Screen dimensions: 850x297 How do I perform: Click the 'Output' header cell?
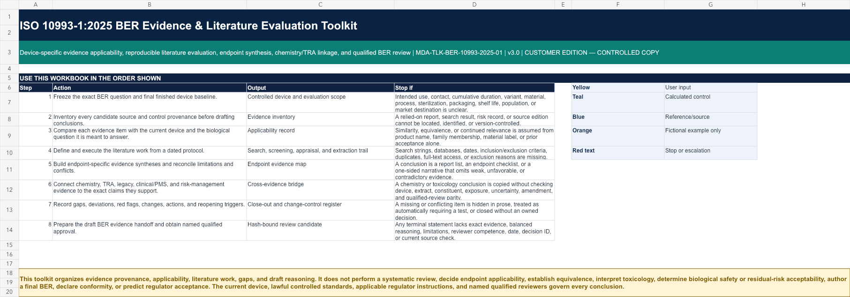pos(320,87)
